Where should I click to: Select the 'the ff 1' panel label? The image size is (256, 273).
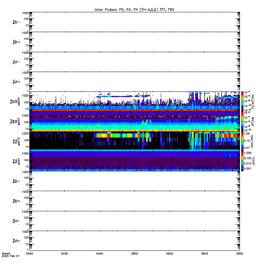pos(16,181)
